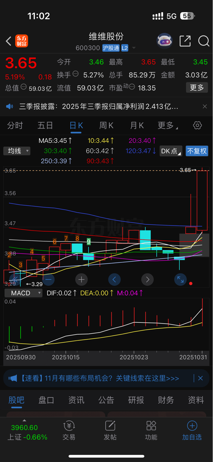The image size is (213, 462).
Task: Tap the DEA:0.00 reading
Action: pos(97,293)
